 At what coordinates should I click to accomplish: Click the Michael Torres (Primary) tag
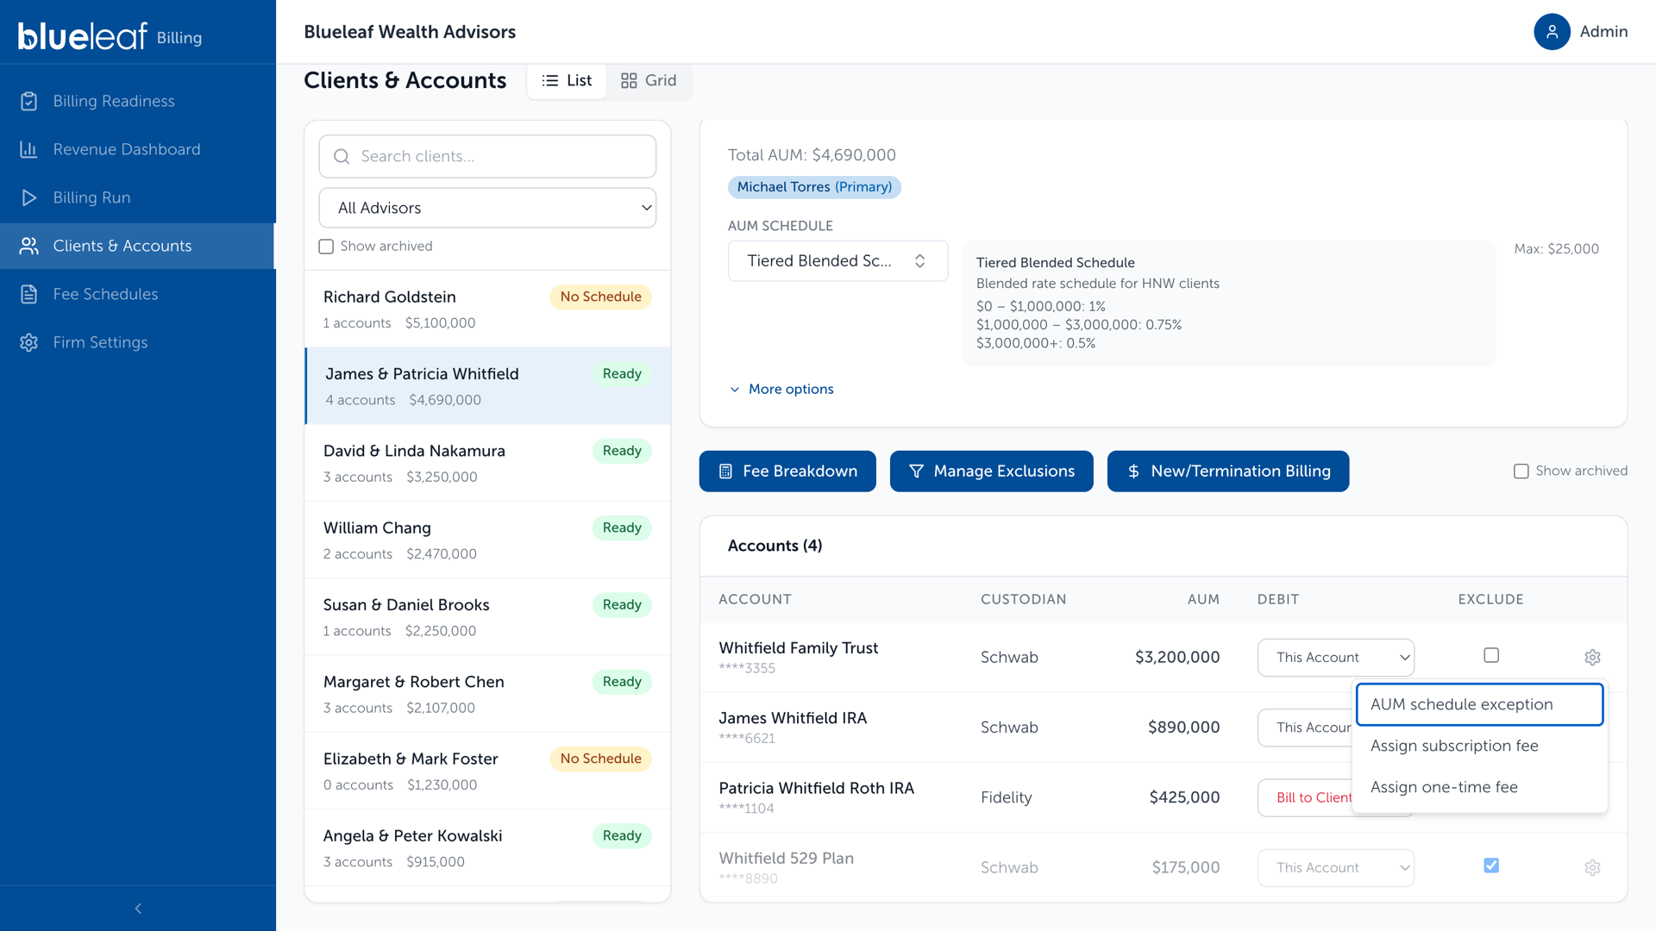click(x=814, y=187)
